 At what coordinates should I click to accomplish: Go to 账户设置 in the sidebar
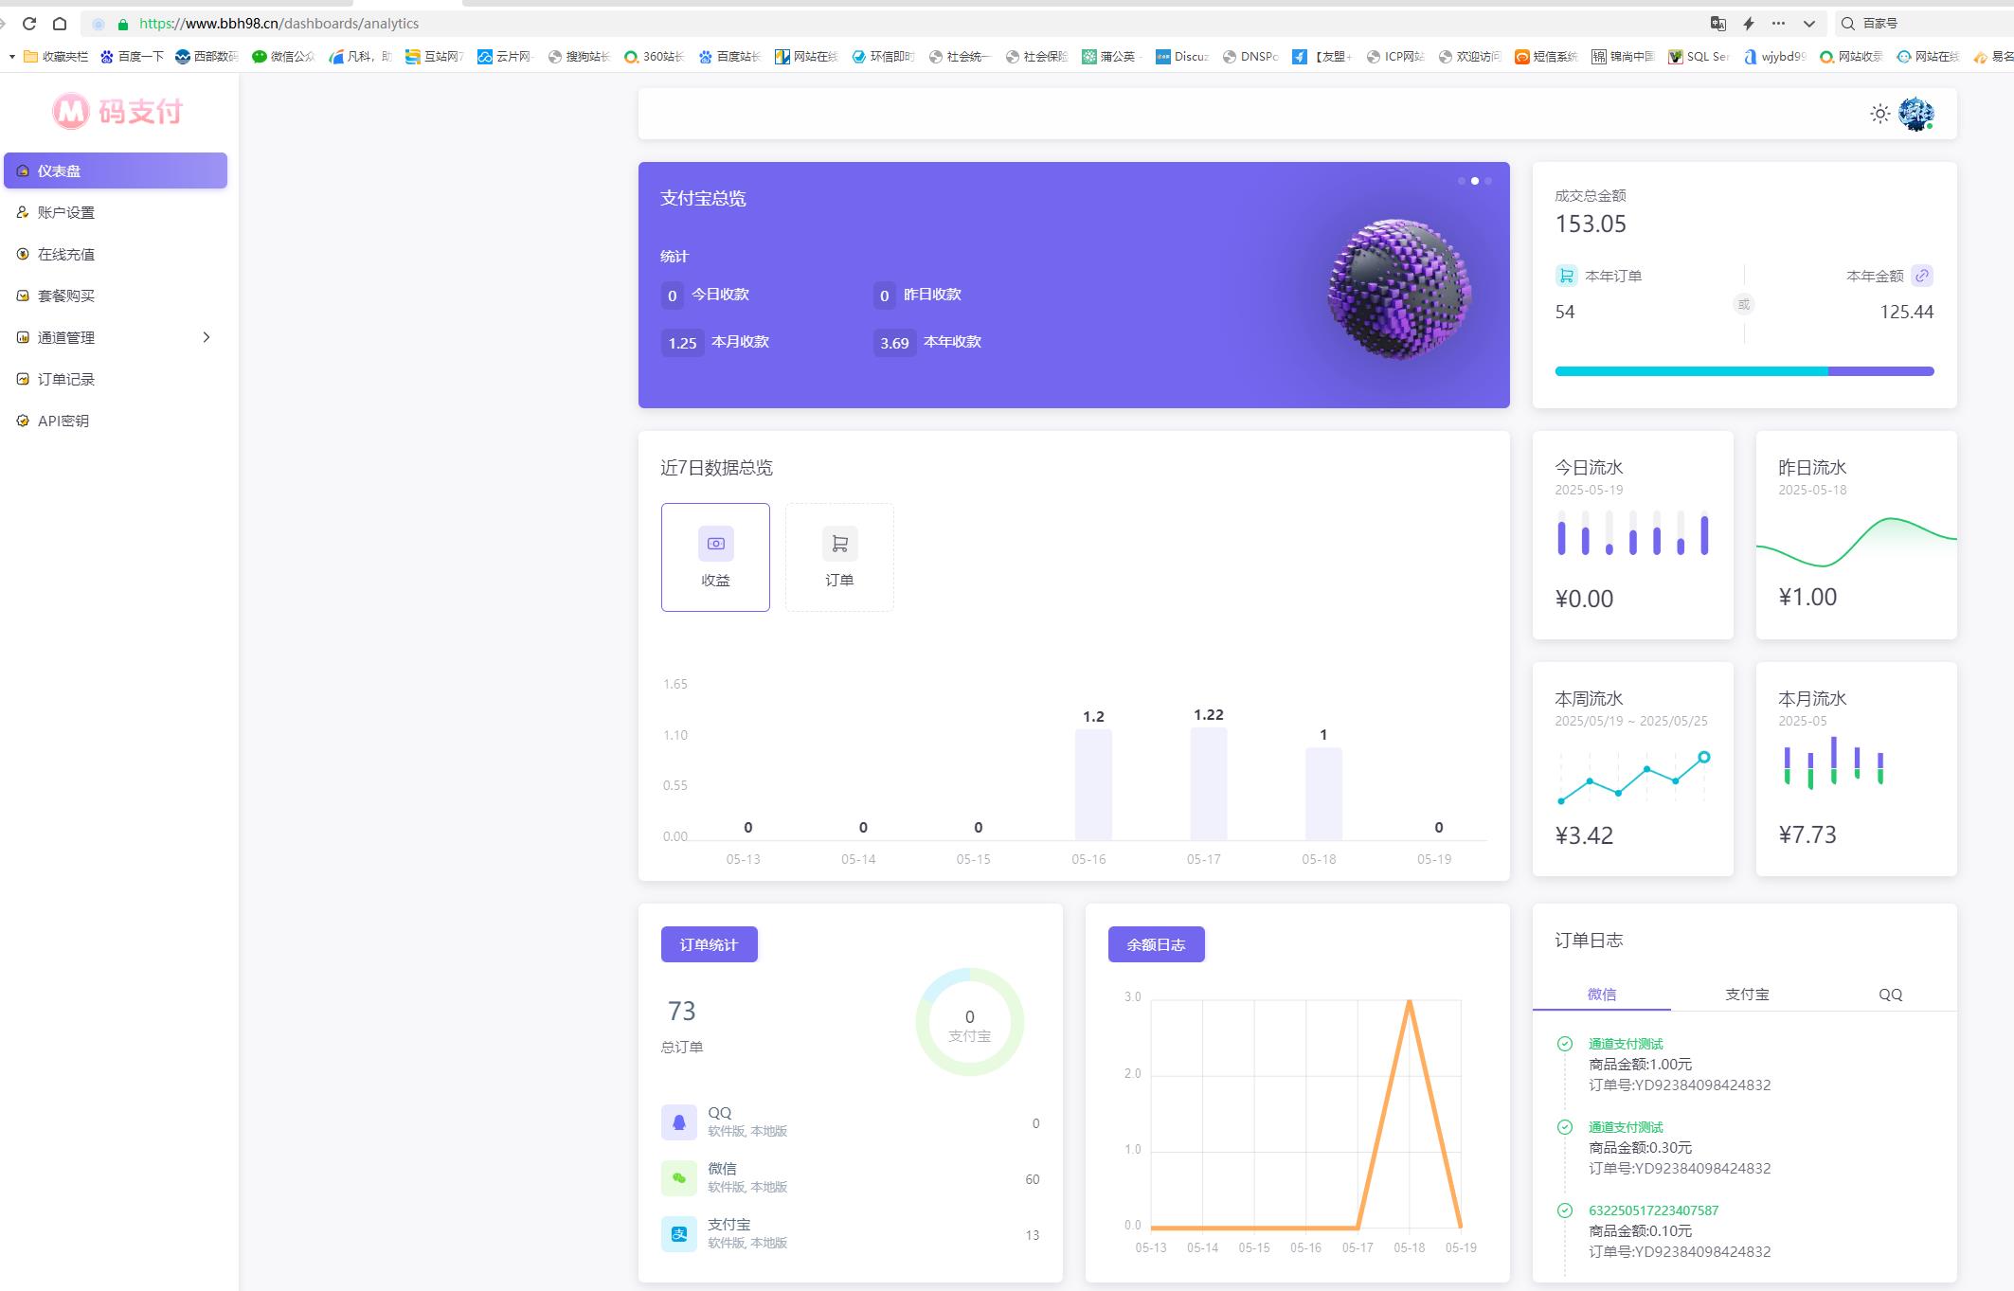point(66,212)
